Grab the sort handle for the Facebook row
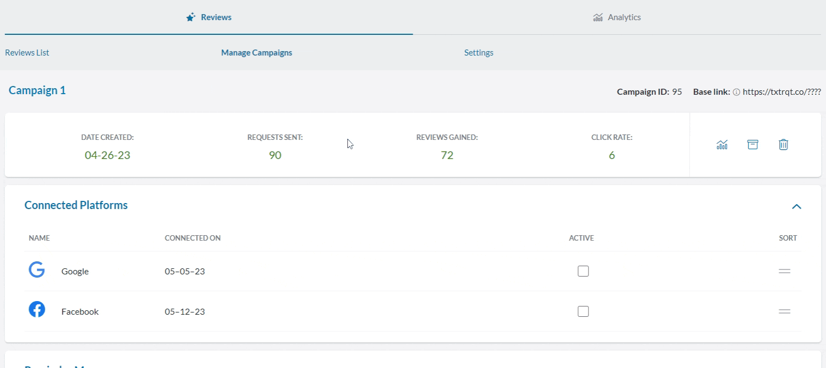826x368 pixels. pyautogui.click(x=784, y=311)
